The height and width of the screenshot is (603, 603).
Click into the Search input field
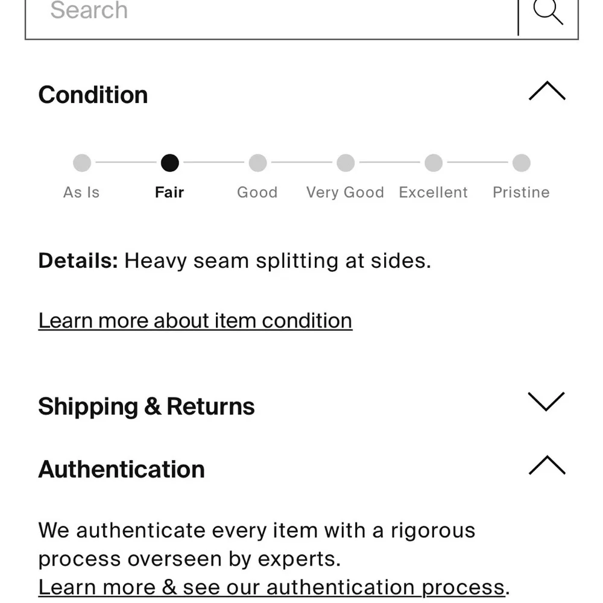(x=271, y=12)
